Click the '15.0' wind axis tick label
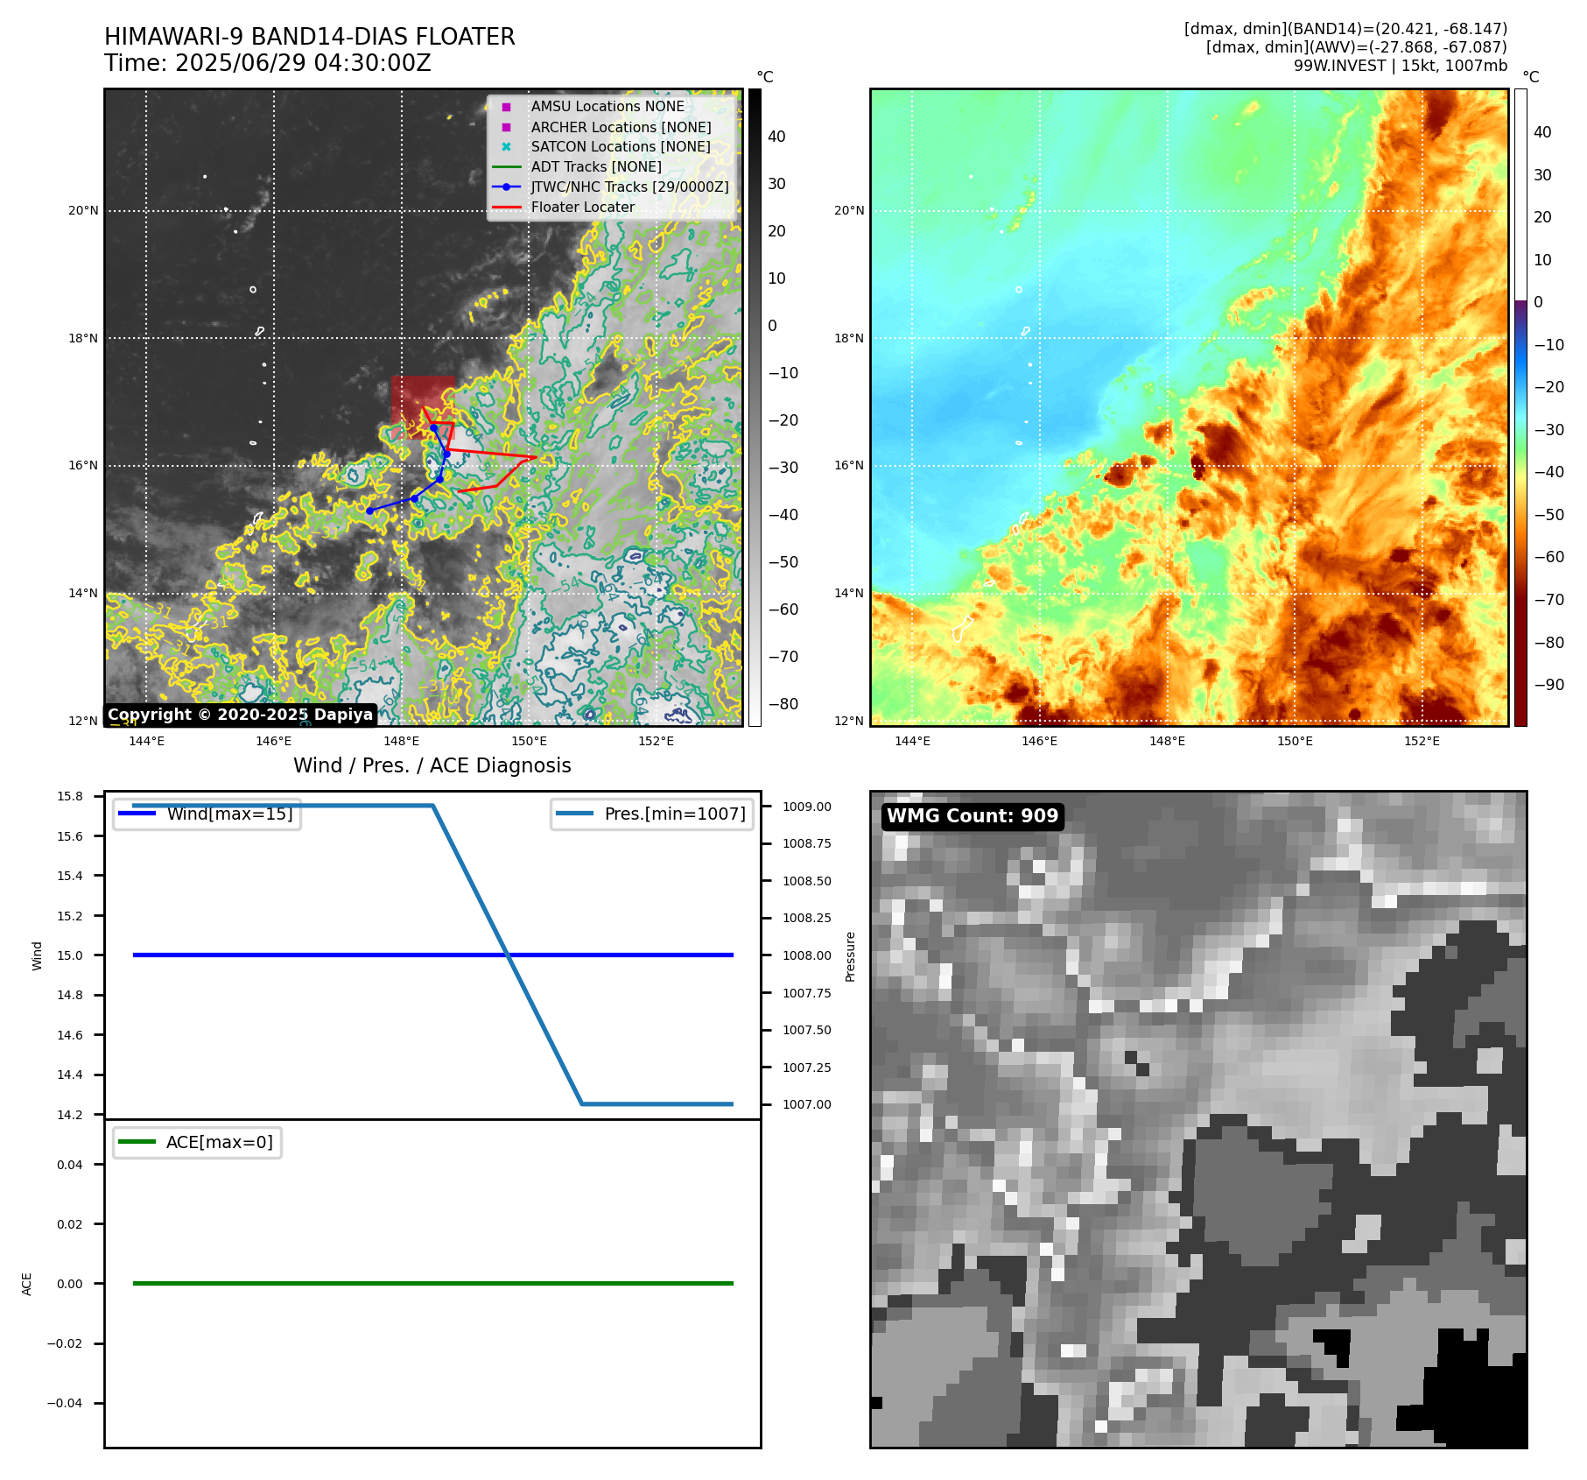Screen dimensions: 1587x1480 point(70,955)
